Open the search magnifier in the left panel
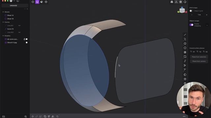This screenshot has height=118, width=211. tap(26, 117)
